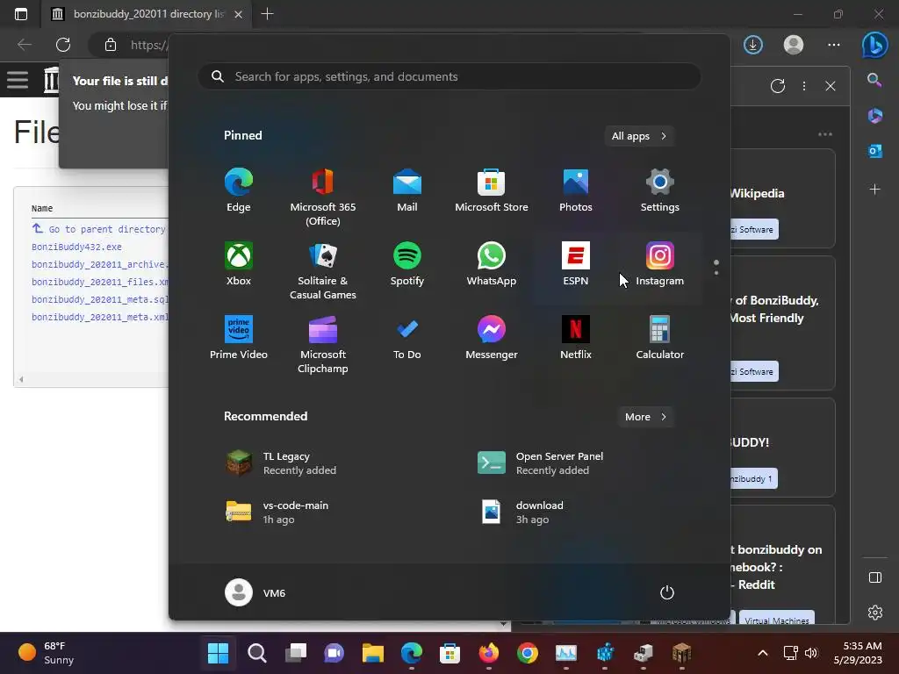Open archive.org hamburger menu
This screenshot has height=674, width=899.
(18, 79)
